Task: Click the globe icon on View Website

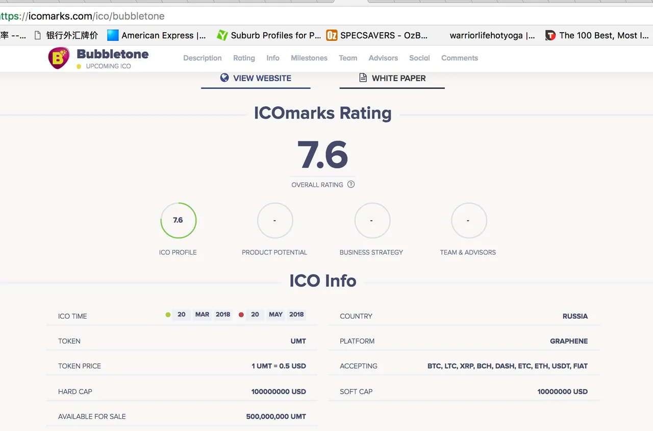Action: tap(224, 78)
